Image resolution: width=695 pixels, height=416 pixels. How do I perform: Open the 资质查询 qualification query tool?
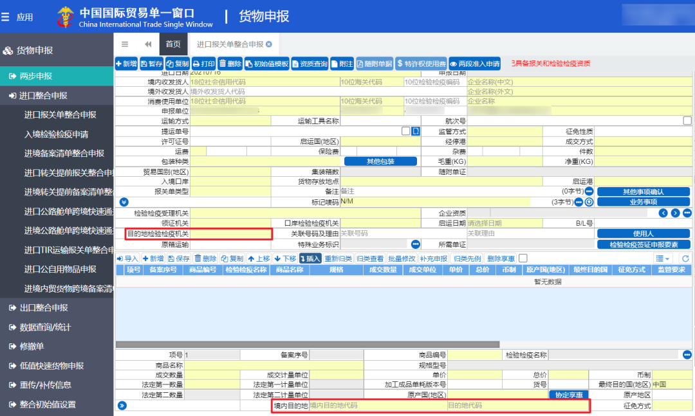[x=309, y=64]
